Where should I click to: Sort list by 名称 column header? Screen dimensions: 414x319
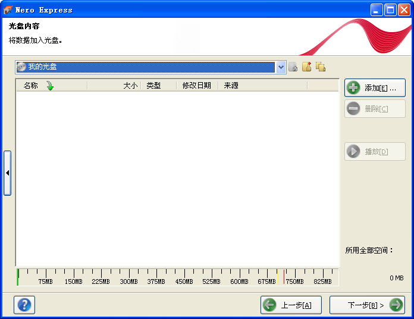coord(52,86)
